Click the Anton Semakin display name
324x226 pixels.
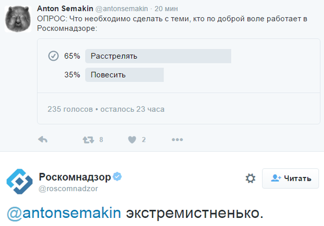coord(65,9)
